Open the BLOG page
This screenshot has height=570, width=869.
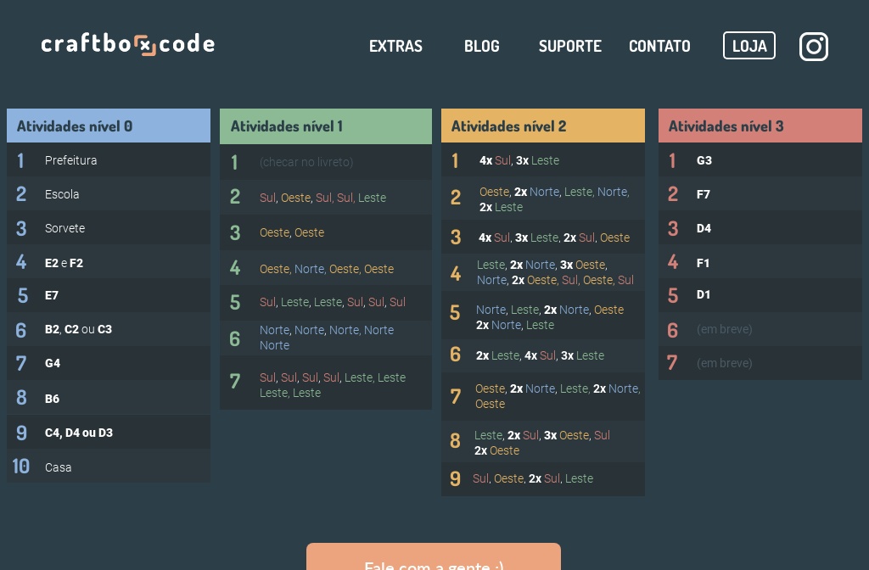point(482,46)
